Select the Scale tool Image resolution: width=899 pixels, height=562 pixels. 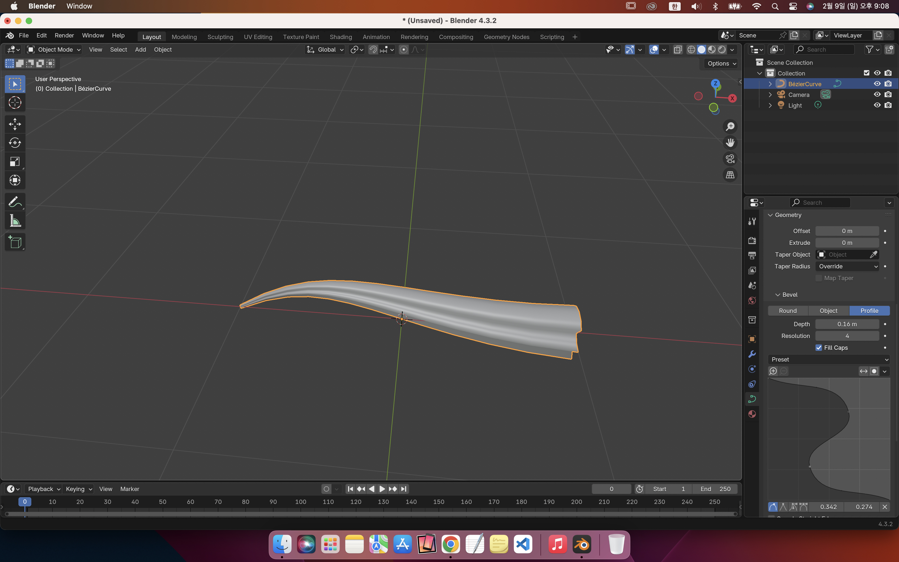[15, 162]
